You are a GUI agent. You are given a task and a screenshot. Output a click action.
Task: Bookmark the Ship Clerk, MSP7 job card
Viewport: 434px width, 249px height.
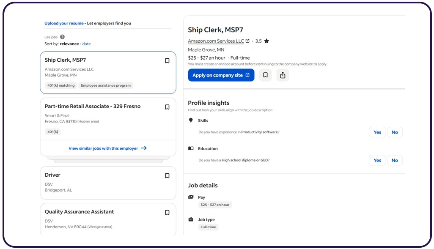pyautogui.click(x=167, y=61)
